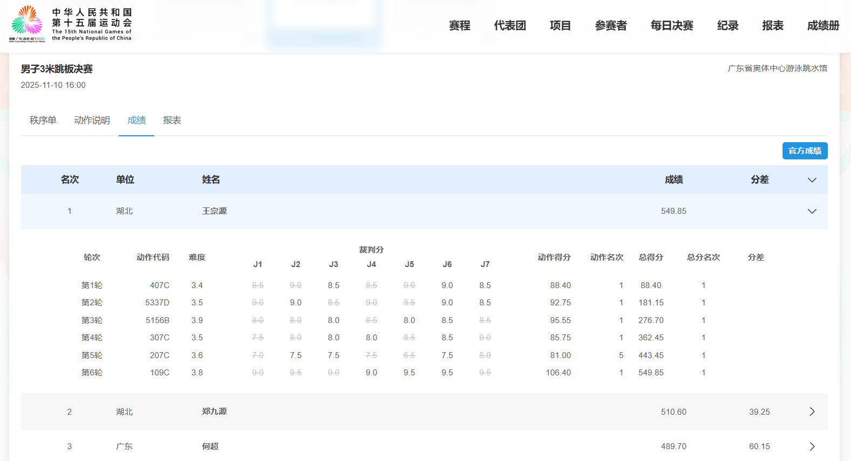Open the 纪录 menu
The width and height of the screenshot is (851, 461).
coord(728,25)
